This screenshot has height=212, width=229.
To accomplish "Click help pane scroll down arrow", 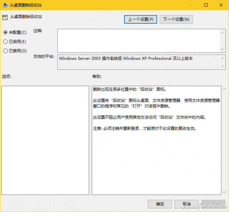I will tap(224, 192).
